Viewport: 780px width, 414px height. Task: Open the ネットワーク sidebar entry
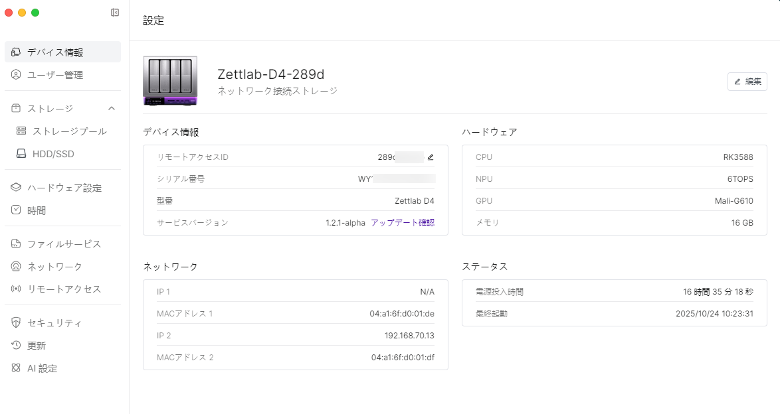pyautogui.click(x=54, y=267)
